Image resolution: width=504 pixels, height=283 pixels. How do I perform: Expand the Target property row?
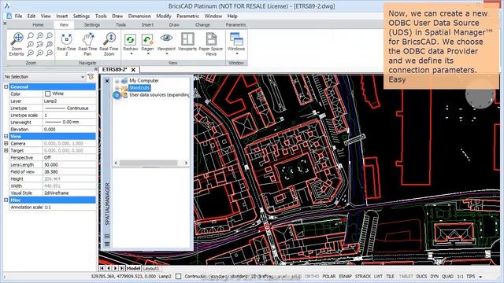pyautogui.click(x=6, y=150)
